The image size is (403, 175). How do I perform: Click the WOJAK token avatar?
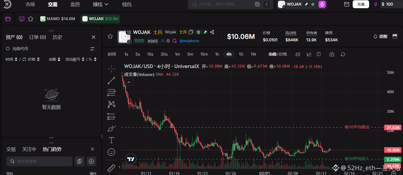point(124,37)
